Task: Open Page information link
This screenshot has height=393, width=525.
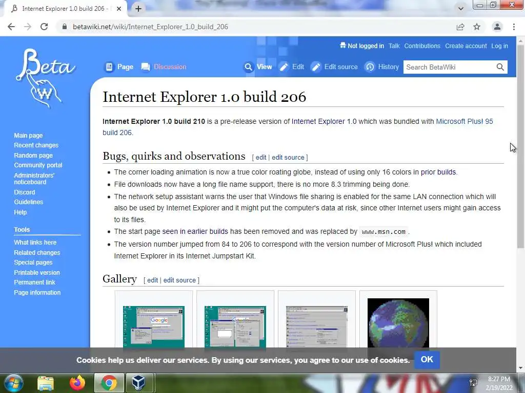Action: point(37,292)
